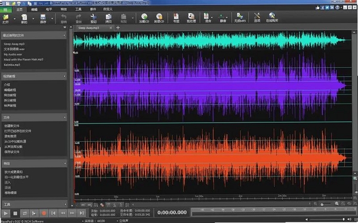The image size is (358, 223).
Task: Toggle loop playback mode
Action: (x=24, y=213)
